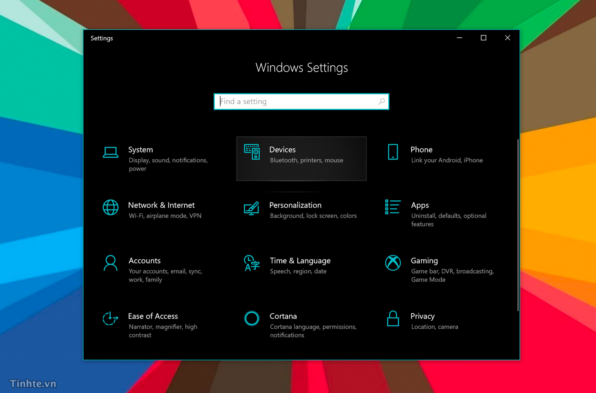
Task: Click the settings window vertical scrollbar
Action: pos(518,225)
